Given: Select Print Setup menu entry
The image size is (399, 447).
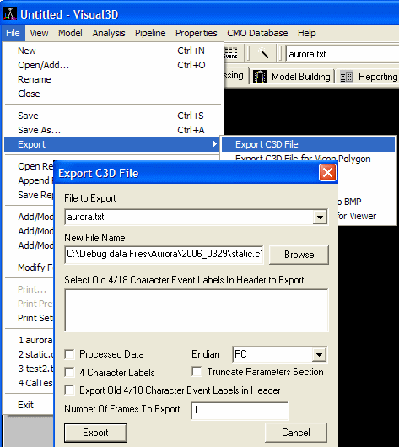Looking at the screenshot, I should pyautogui.click(x=29, y=318).
